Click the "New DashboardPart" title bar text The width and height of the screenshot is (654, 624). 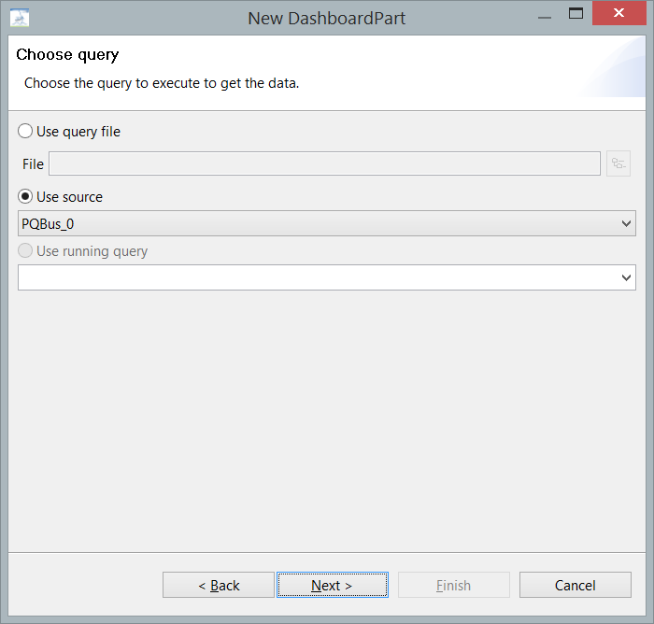(326, 18)
